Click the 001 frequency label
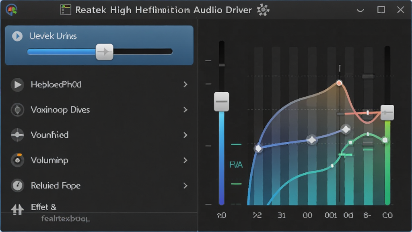This screenshot has height=232, width=412. coord(331,215)
